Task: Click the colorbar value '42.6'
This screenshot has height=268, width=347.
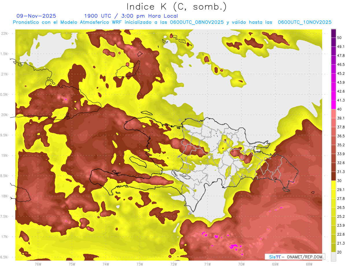Action: click(x=341, y=91)
